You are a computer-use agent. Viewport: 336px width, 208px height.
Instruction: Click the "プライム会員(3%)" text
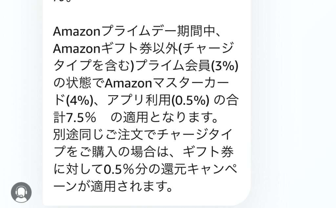187,67
